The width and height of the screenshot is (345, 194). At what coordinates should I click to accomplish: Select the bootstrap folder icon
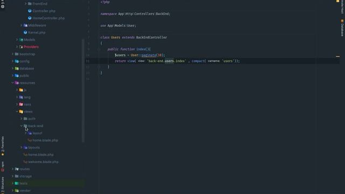tap(17, 54)
